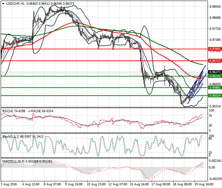Image resolution: width=222 pixels, height=188 pixels.
Task: Select the red 0.96723 price level label
Action: 215,61
